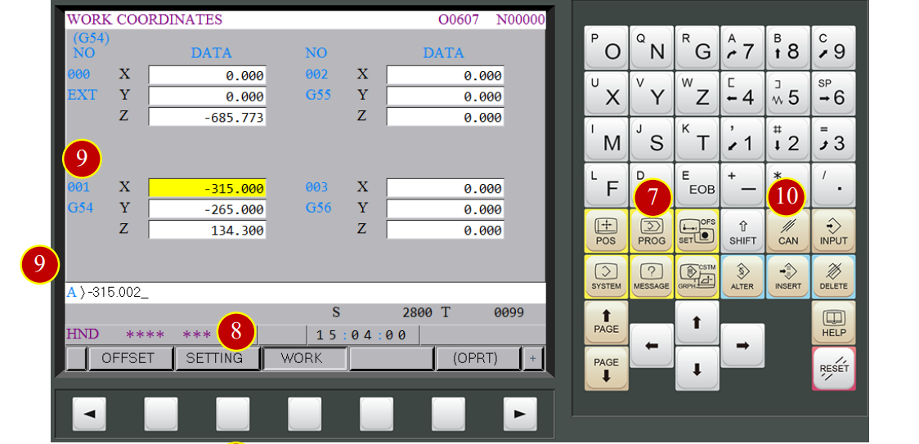919x444 pixels.
Task: Select the G55 X data field
Action: 445,76
